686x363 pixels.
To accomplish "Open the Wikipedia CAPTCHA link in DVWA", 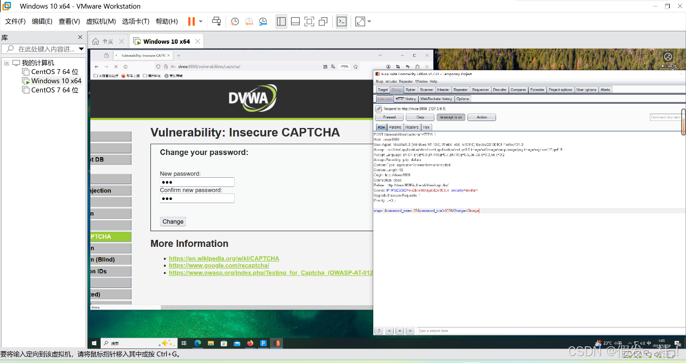I will [x=224, y=258].
